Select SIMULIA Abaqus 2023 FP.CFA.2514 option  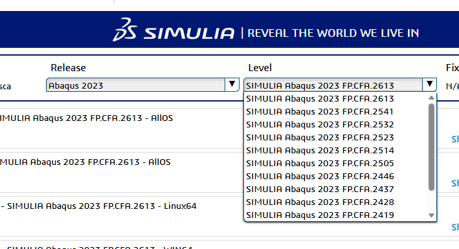pyautogui.click(x=320, y=150)
